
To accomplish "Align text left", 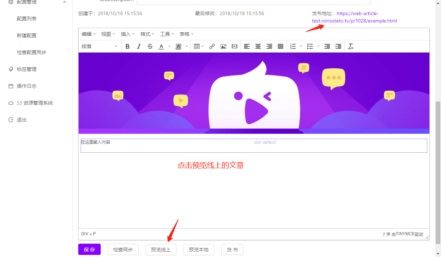I will pyautogui.click(x=247, y=46).
